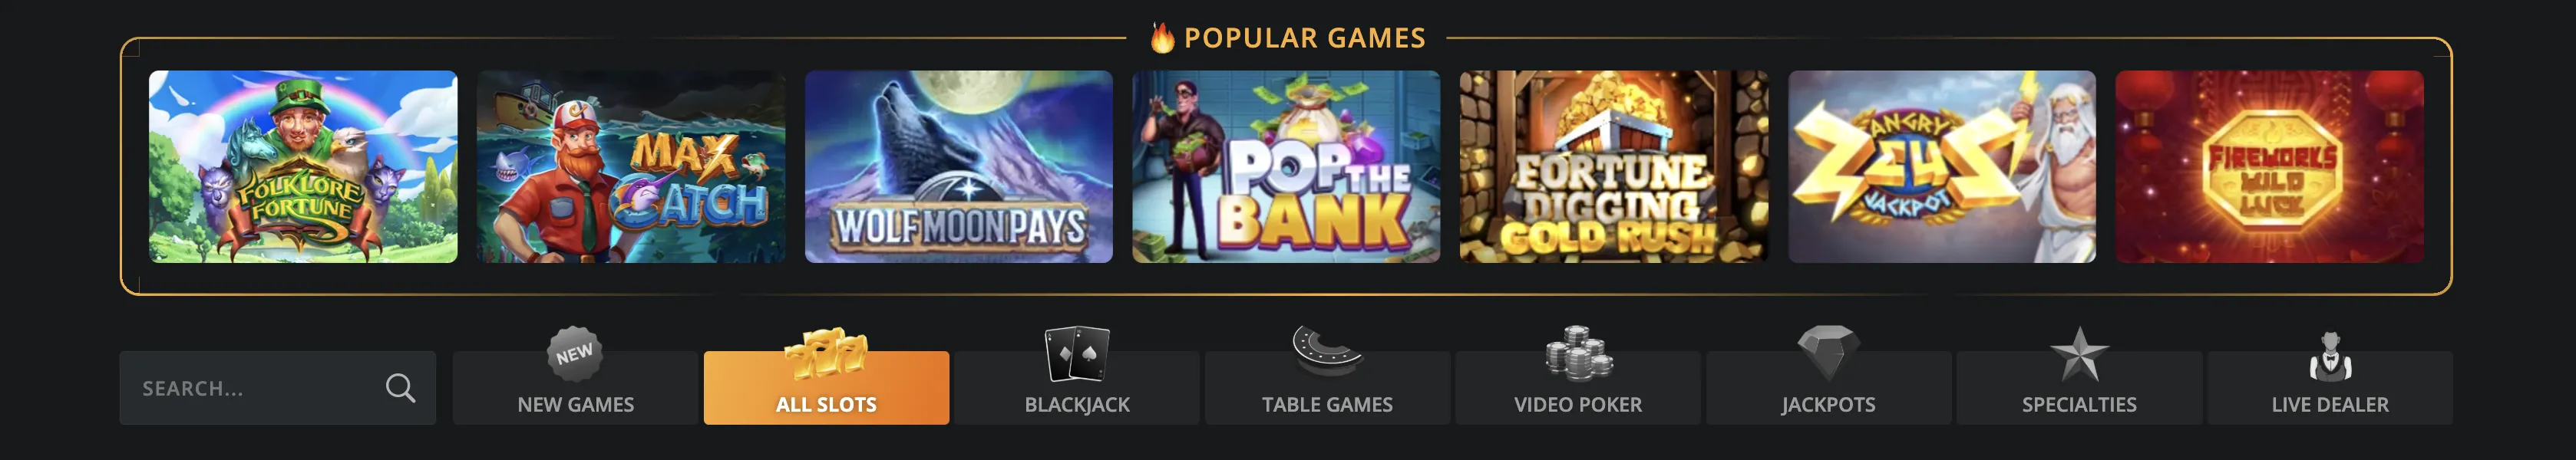Launch the Angry Zeus Jackpot game
This screenshot has width=2576, height=460.
pyautogui.click(x=1942, y=166)
